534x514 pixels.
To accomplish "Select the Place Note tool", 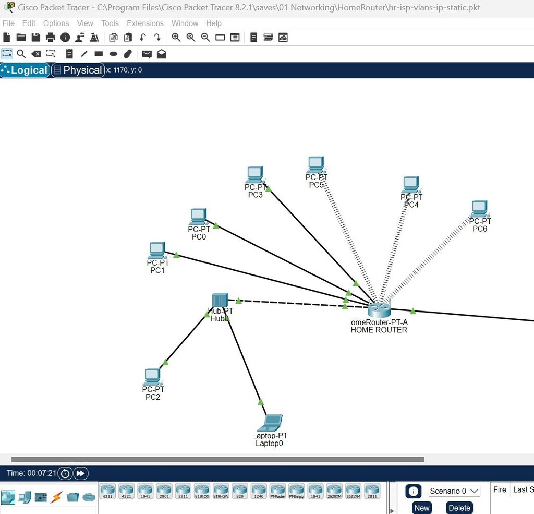I will coord(69,54).
